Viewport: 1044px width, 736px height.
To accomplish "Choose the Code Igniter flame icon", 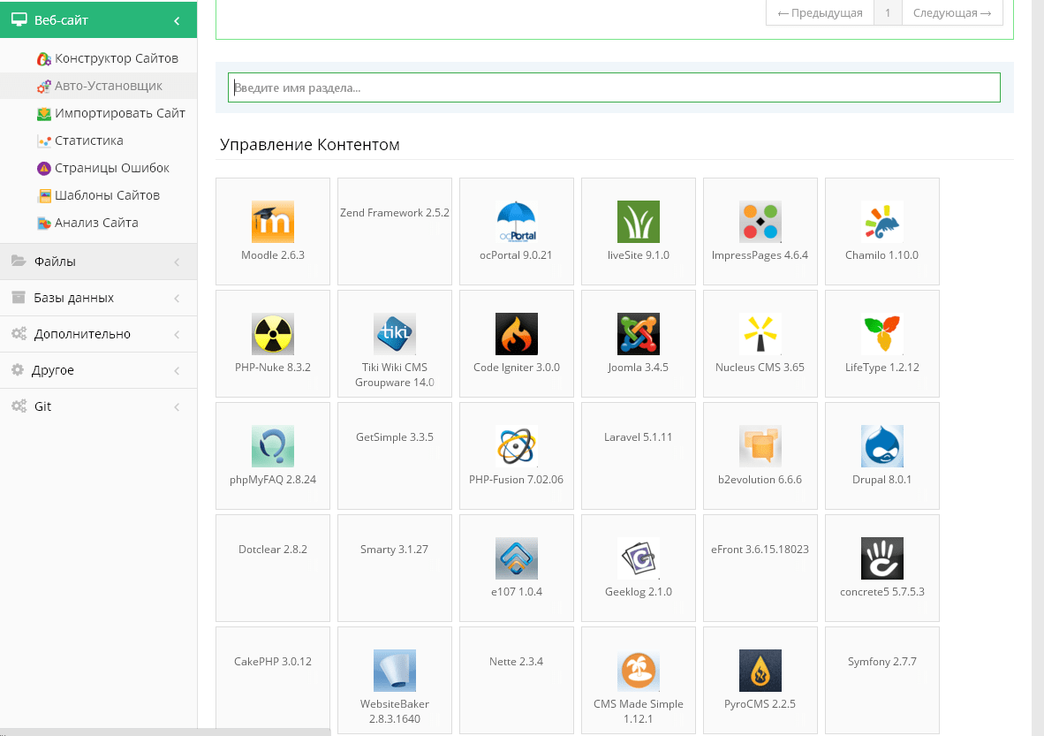I will point(516,334).
